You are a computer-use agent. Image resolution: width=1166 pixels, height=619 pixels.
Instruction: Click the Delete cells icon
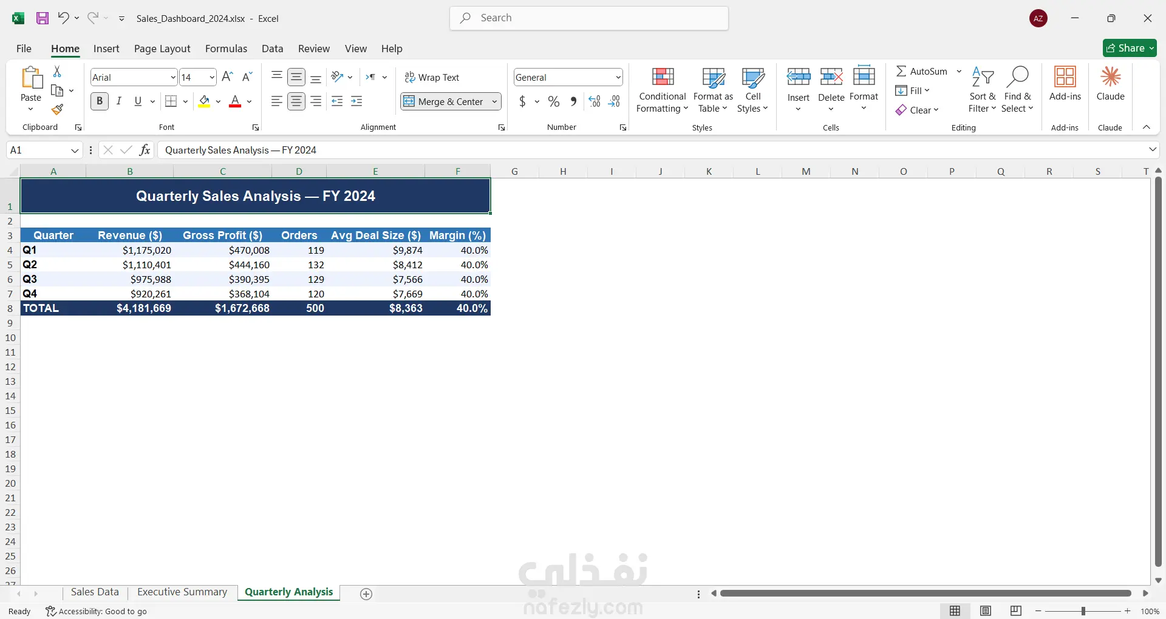pyautogui.click(x=831, y=76)
